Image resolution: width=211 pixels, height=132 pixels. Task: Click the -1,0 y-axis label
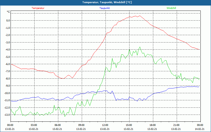8,28
